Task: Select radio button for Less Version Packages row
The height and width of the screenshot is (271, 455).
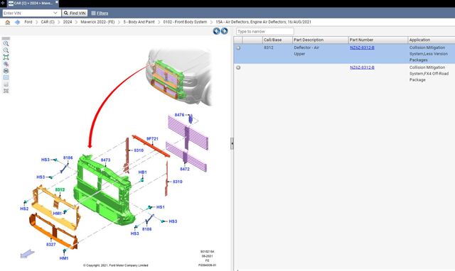Action: (238, 48)
